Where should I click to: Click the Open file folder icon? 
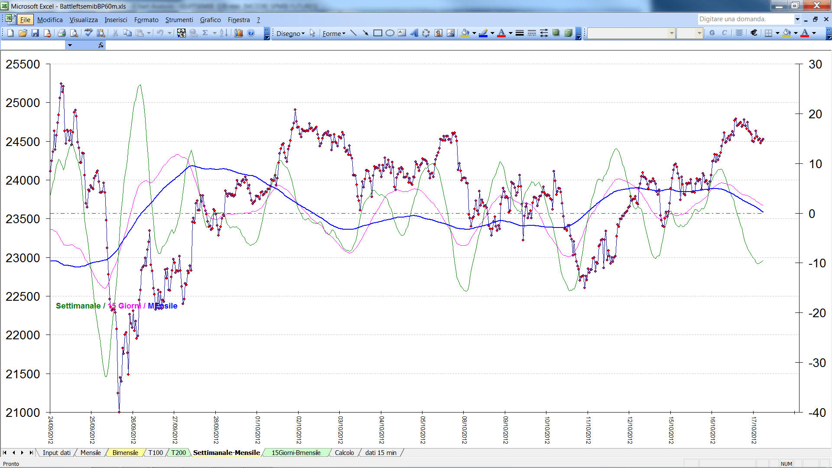tap(23, 33)
